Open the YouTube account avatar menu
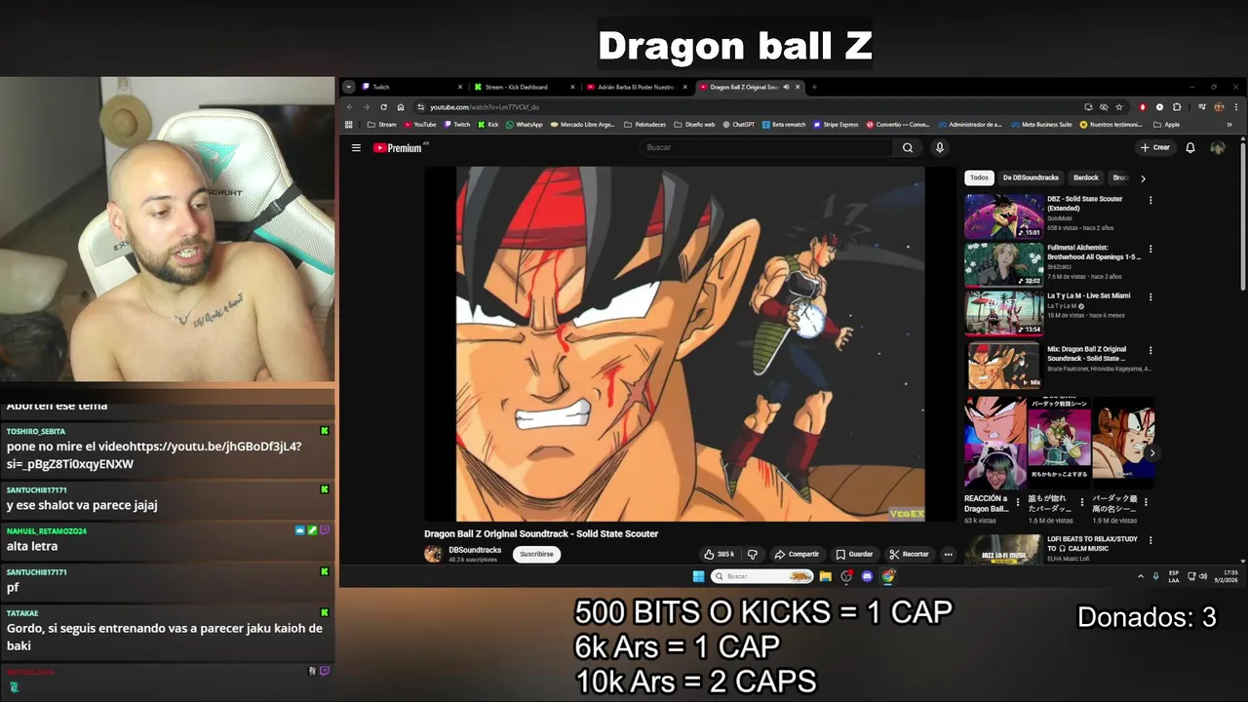 point(1218,147)
